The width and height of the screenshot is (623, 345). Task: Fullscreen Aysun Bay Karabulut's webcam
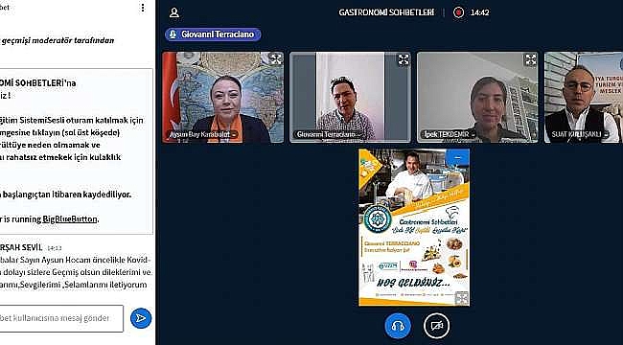click(275, 59)
